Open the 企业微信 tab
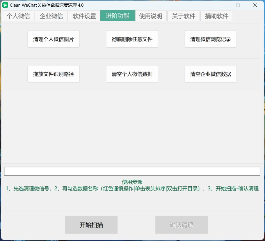The width and height of the screenshot is (265, 241). pyautogui.click(x=51, y=16)
